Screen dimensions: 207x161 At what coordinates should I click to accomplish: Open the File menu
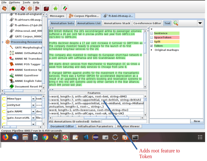[x=4, y=3]
